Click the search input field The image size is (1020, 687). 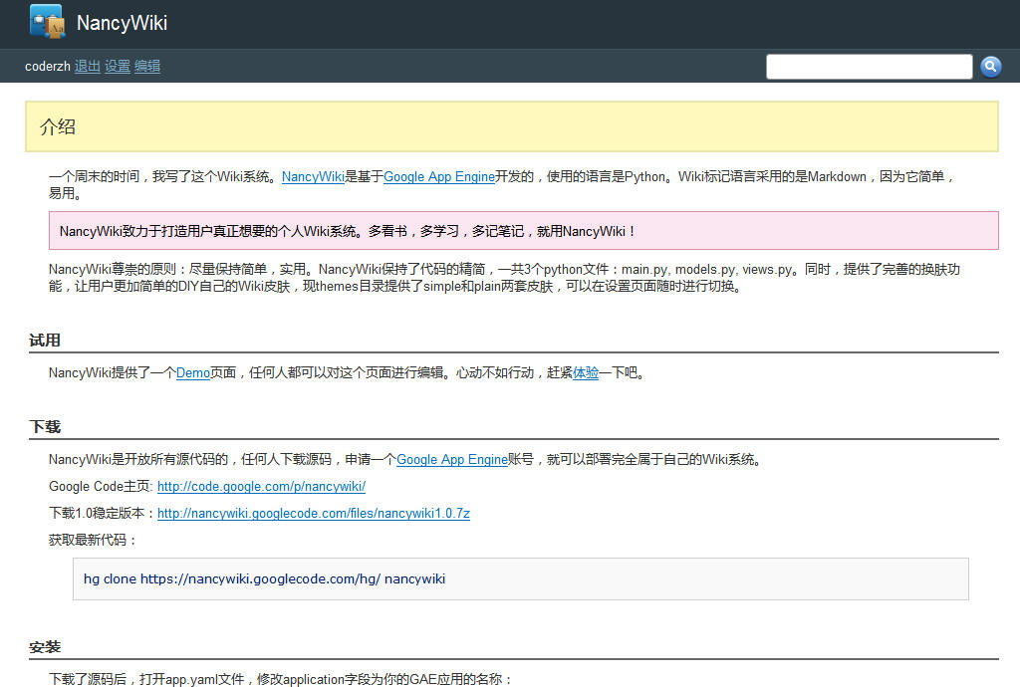click(x=869, y=67)
